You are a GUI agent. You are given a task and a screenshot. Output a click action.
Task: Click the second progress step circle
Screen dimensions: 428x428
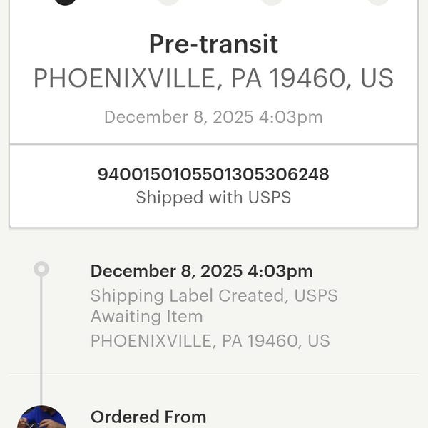pos(168,1)
